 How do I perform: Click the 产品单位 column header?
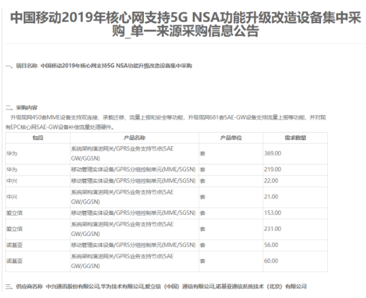pos(231,138)
